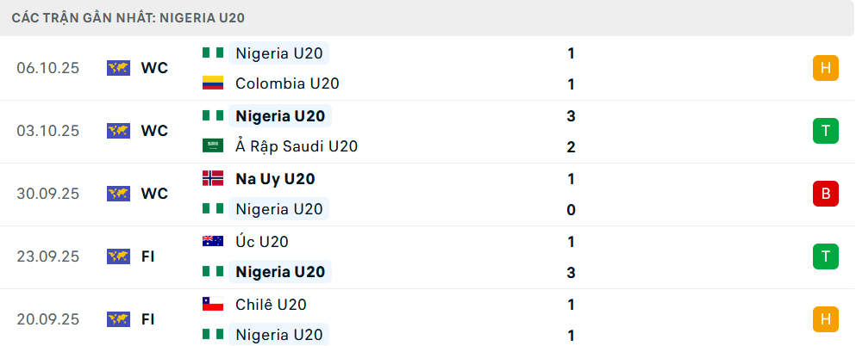Image resolution: width=856 pixels, height=346 pixels.
Task: Click the orange H badge for 20.09.25
Action: 825,319
